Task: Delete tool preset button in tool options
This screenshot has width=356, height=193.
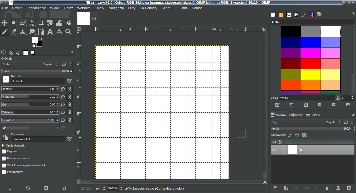Action: tap(46, 188)
